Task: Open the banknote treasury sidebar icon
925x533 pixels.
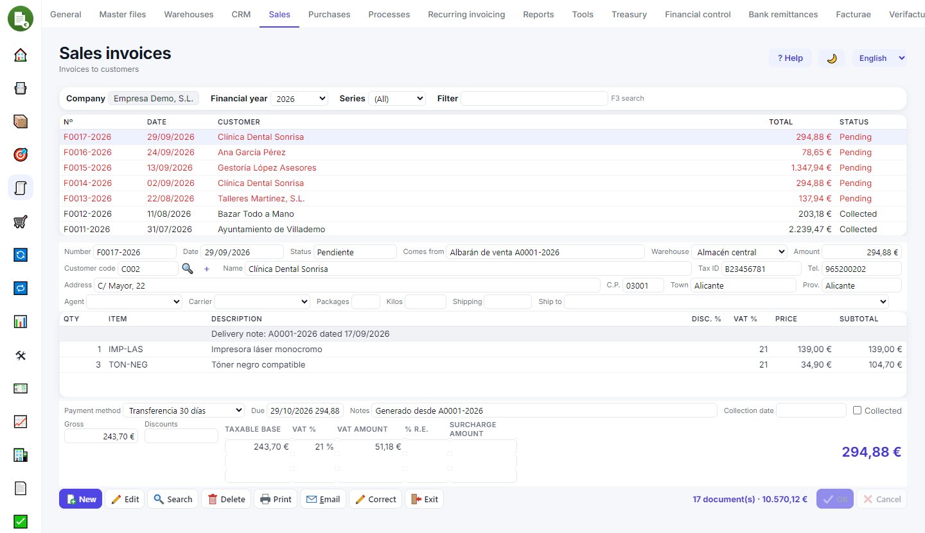Action: (21, 388)
